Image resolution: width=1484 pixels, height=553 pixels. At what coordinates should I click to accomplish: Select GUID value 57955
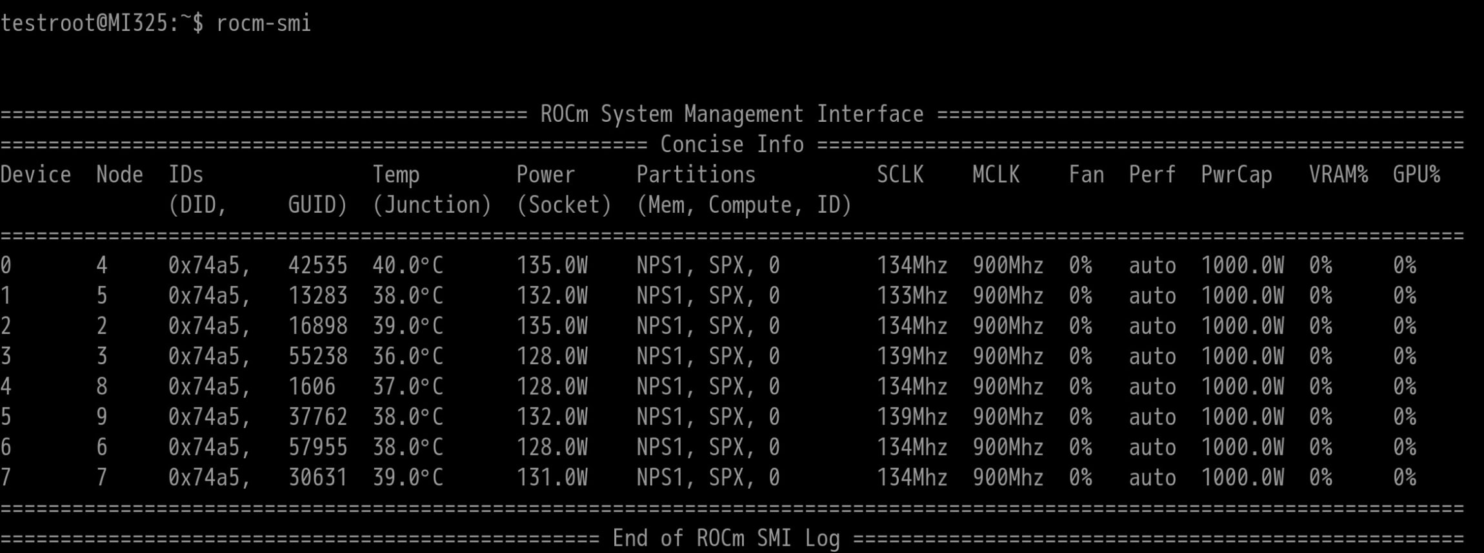(317, 447)
